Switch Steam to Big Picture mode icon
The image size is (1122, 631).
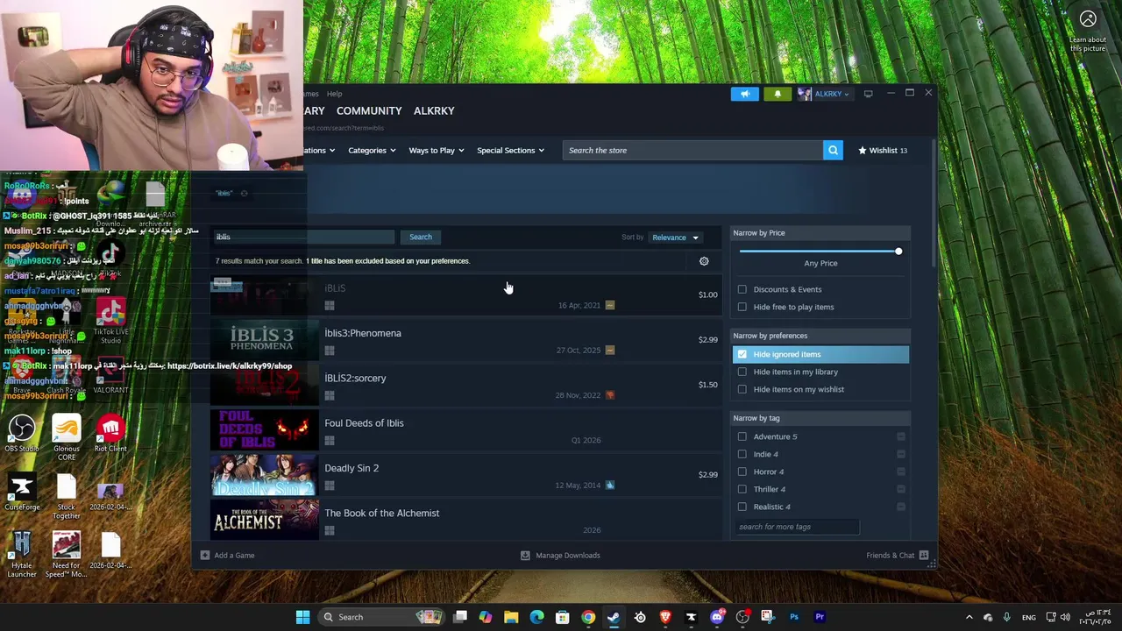(868, 94)
